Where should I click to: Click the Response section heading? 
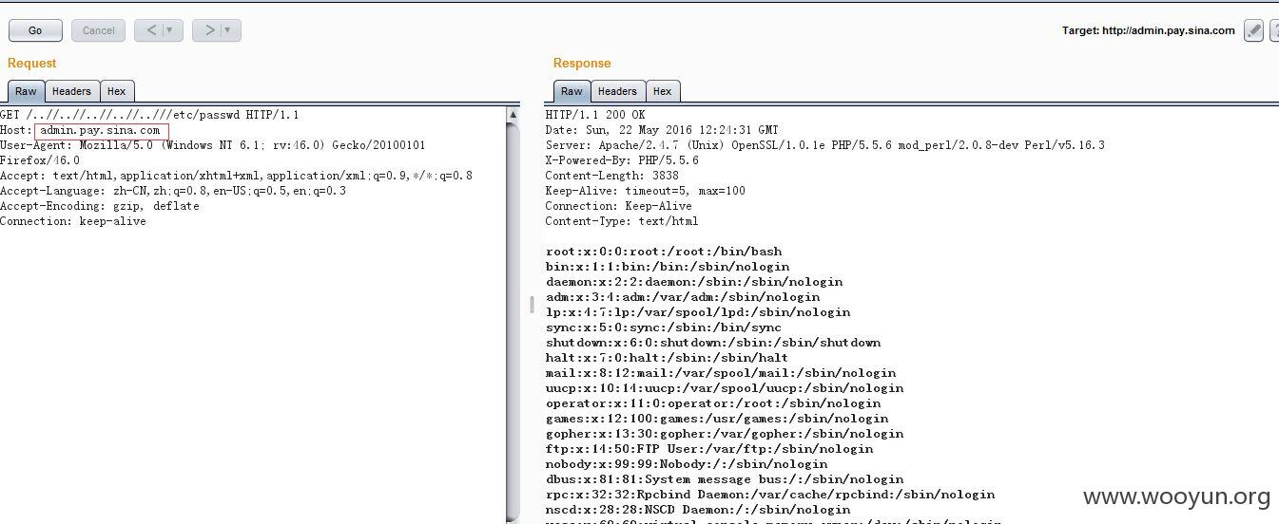tap(582, 63)
